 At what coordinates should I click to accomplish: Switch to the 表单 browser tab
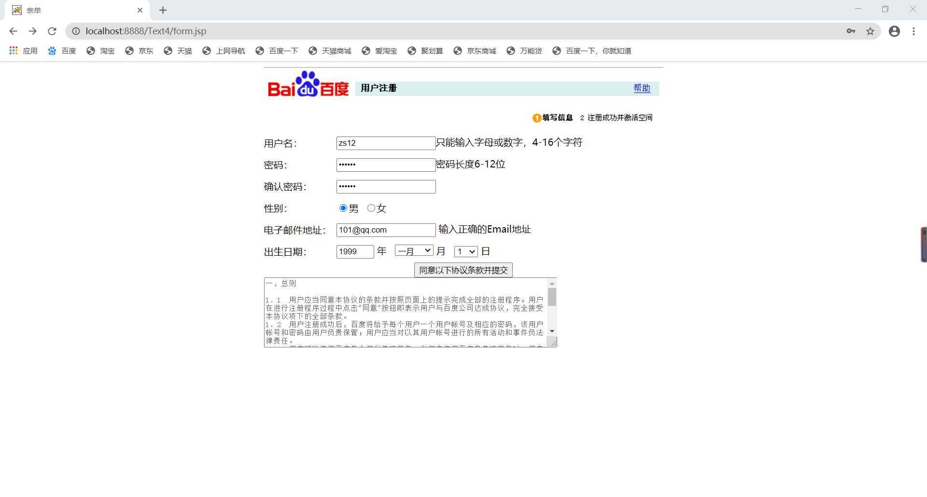pos(72,10)
